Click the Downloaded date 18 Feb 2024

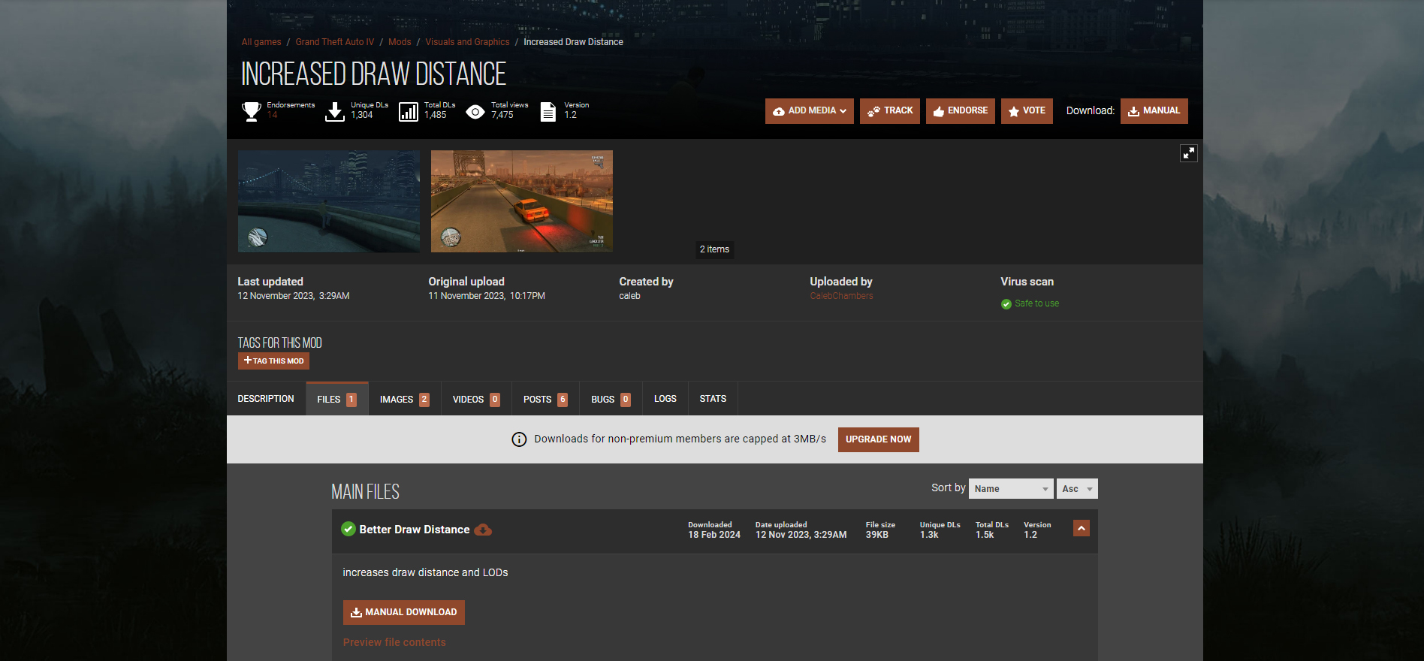point(714,535)
